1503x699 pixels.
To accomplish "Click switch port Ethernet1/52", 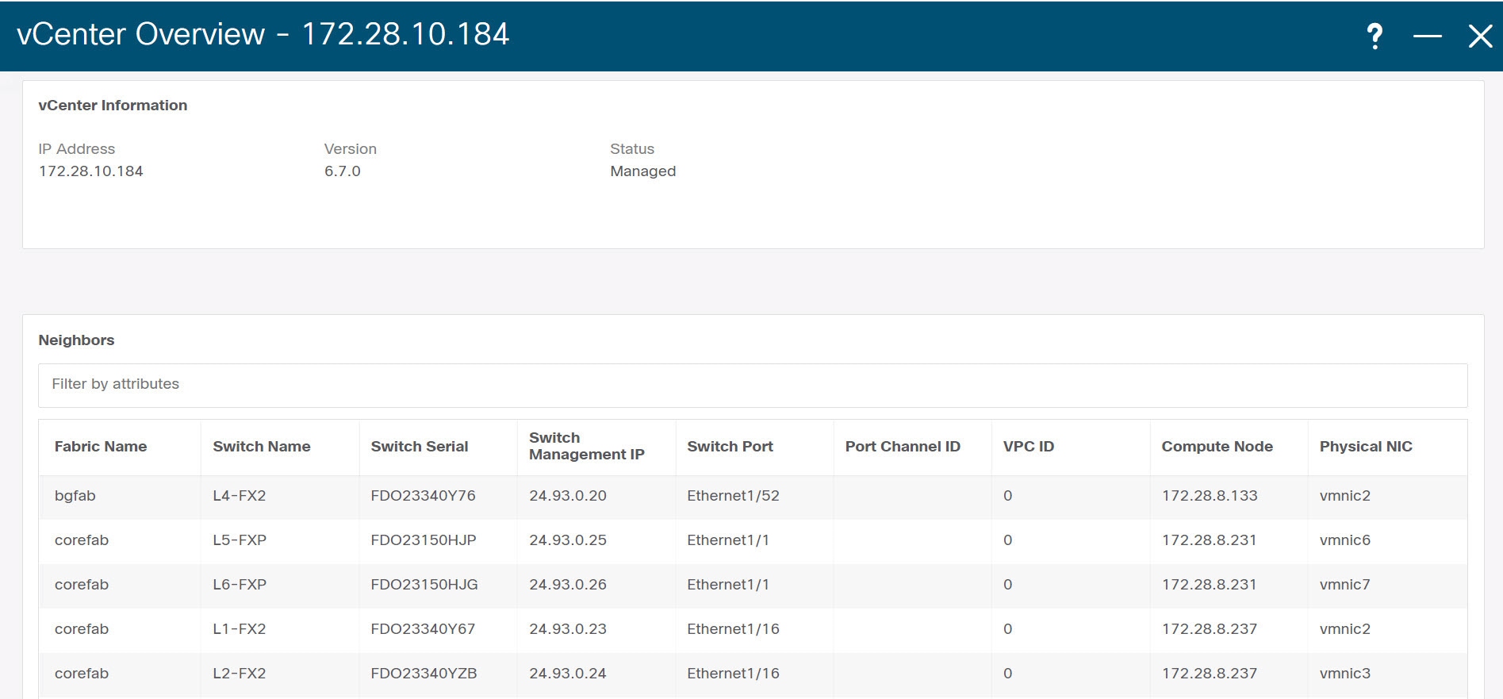I will pos(734,496).
